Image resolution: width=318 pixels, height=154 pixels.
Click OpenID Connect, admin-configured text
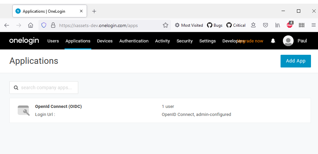pos(196,115)
